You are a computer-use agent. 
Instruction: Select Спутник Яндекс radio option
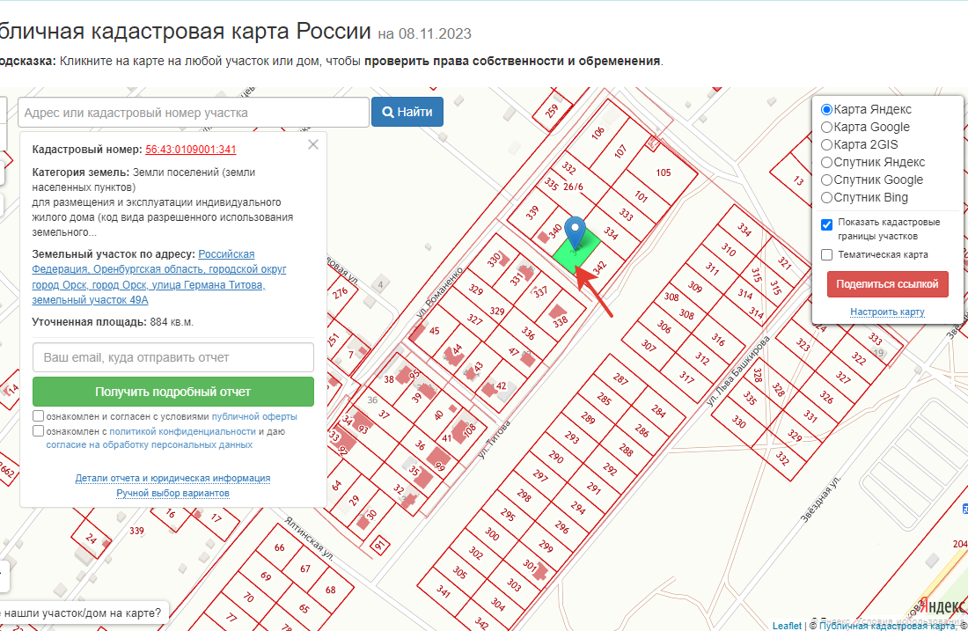826,163
